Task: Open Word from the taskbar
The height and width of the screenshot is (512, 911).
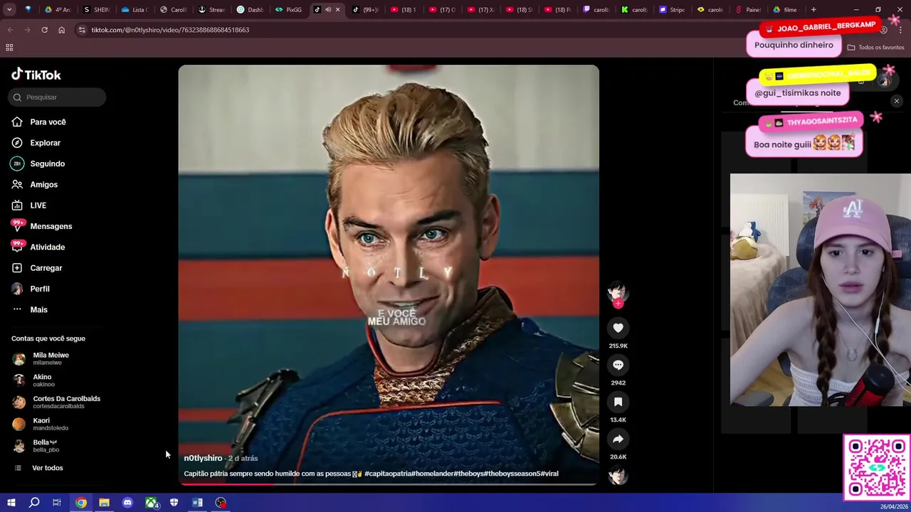Action: click(x=197, y=503)
